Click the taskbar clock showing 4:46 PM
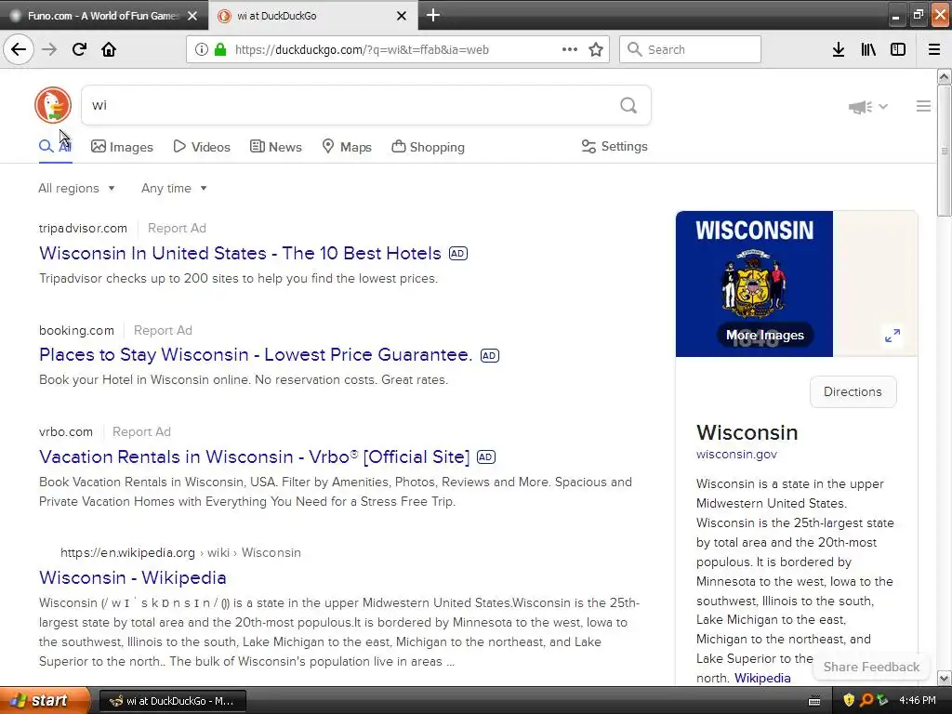This screenshot has width=952, height=714. (918, 701)
